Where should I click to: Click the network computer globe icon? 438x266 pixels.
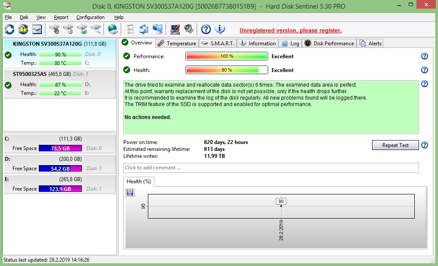[x=158, y=29]
